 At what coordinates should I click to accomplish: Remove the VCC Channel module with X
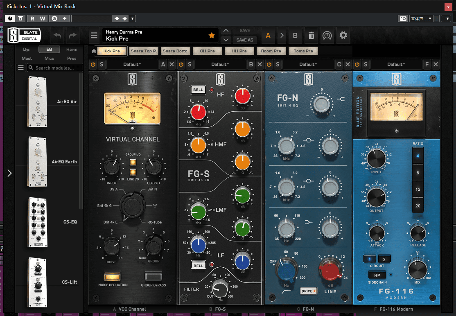(172, 65)
